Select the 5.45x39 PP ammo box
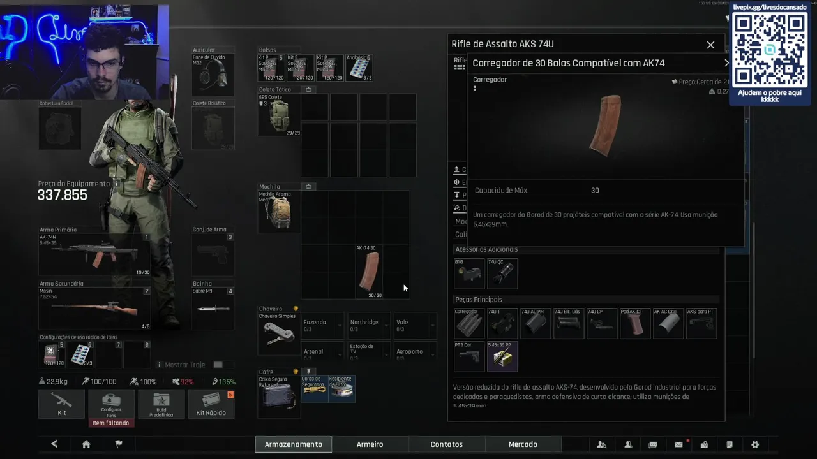The image size is (817, 459). tap(502, 356)
